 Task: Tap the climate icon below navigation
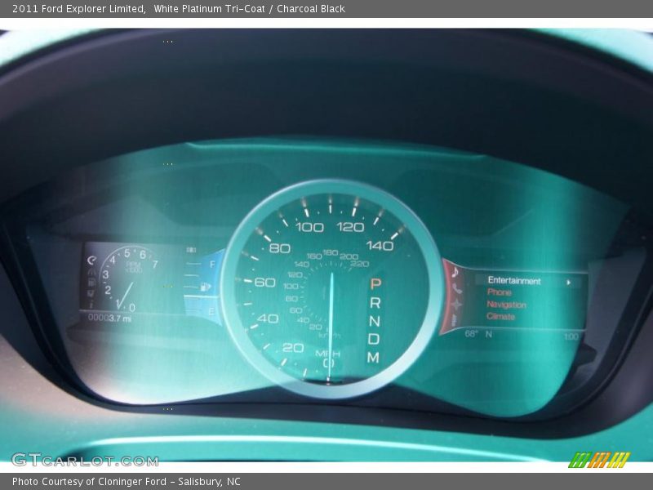click(454, 320)
